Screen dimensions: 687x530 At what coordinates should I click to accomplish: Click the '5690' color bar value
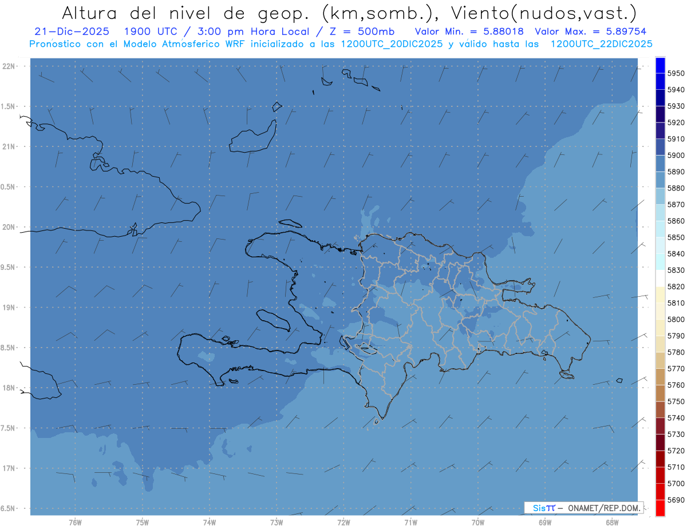[x=676, y=500]
